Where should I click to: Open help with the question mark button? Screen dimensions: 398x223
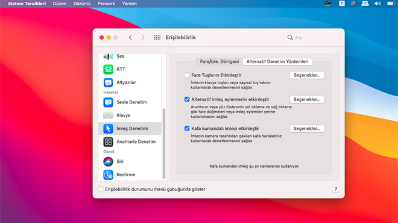pyautogui.click(x=335, y=189)
